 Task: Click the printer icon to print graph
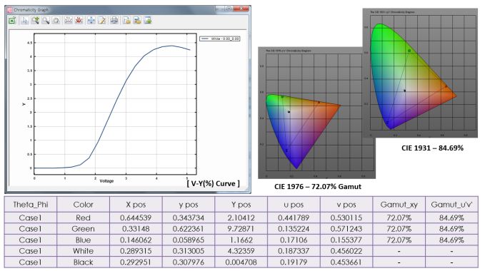coord(114,21)
